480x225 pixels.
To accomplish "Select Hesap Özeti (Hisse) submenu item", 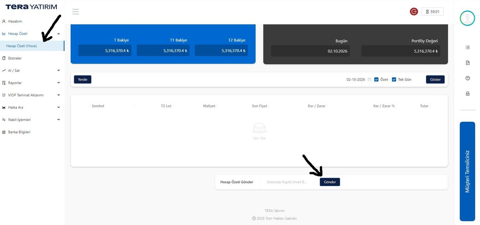I will (x=32, y=46).
